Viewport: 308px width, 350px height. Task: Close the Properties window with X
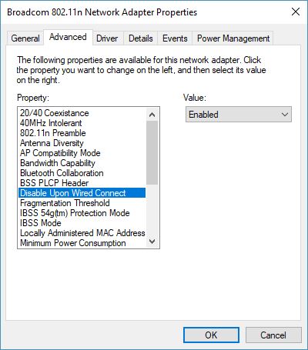coord(296,12)
